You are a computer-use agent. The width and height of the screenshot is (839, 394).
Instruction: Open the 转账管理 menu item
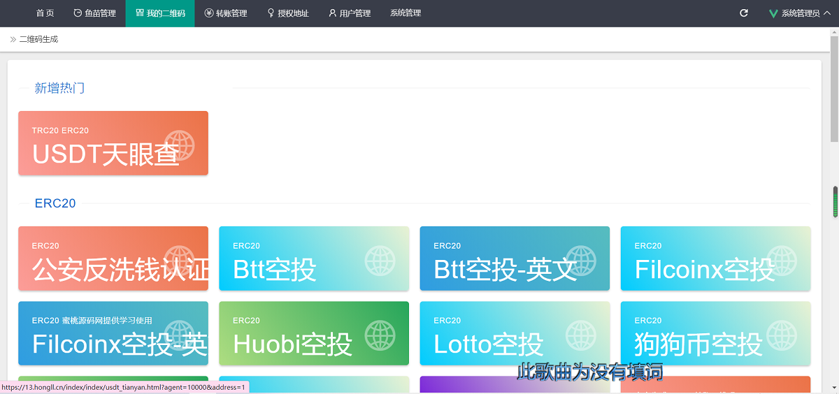226,13
